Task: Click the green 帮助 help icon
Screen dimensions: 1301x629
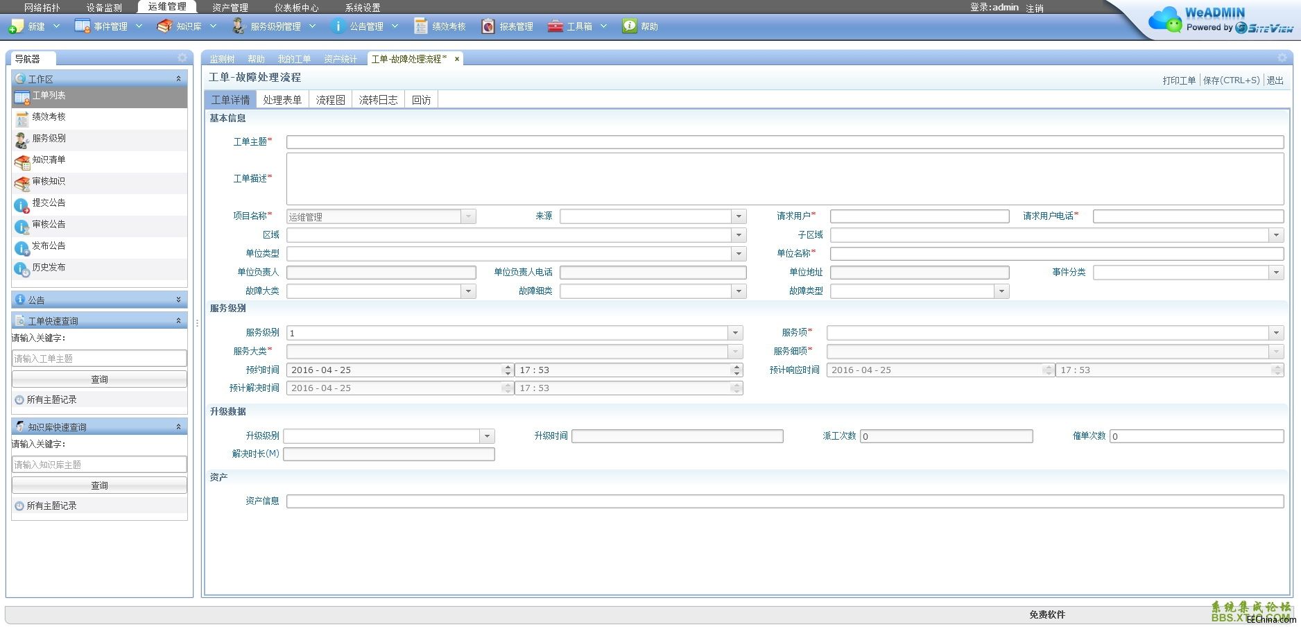Action: 629,26
